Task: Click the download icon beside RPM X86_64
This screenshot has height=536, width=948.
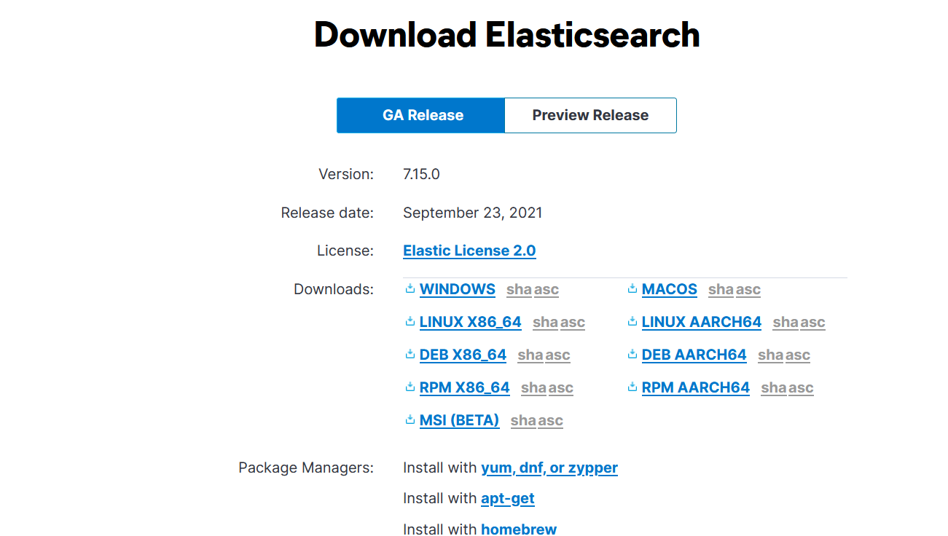Action: click(410, 387)
